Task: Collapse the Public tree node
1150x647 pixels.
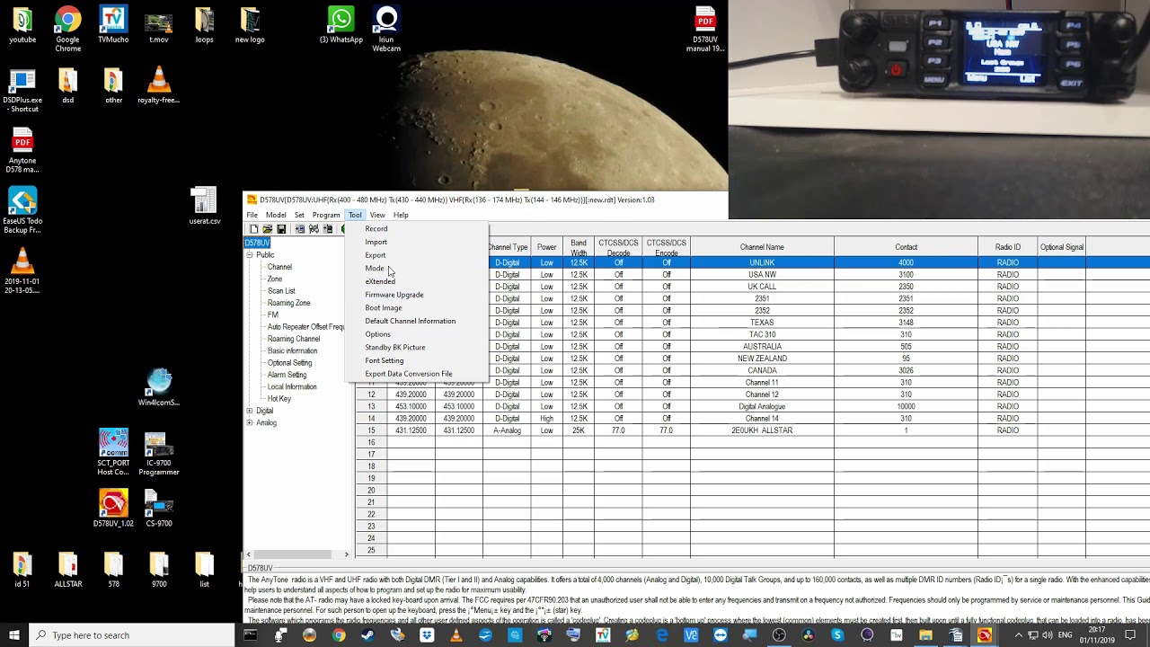Action: click(250, 255)
